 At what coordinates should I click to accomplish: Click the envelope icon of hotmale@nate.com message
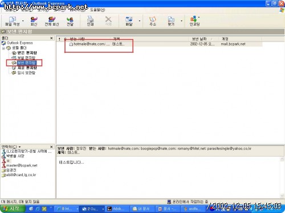coord(71,44)
